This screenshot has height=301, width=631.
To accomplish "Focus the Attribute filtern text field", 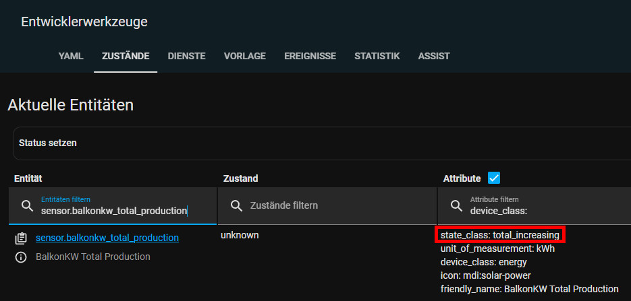I will 547,210.
